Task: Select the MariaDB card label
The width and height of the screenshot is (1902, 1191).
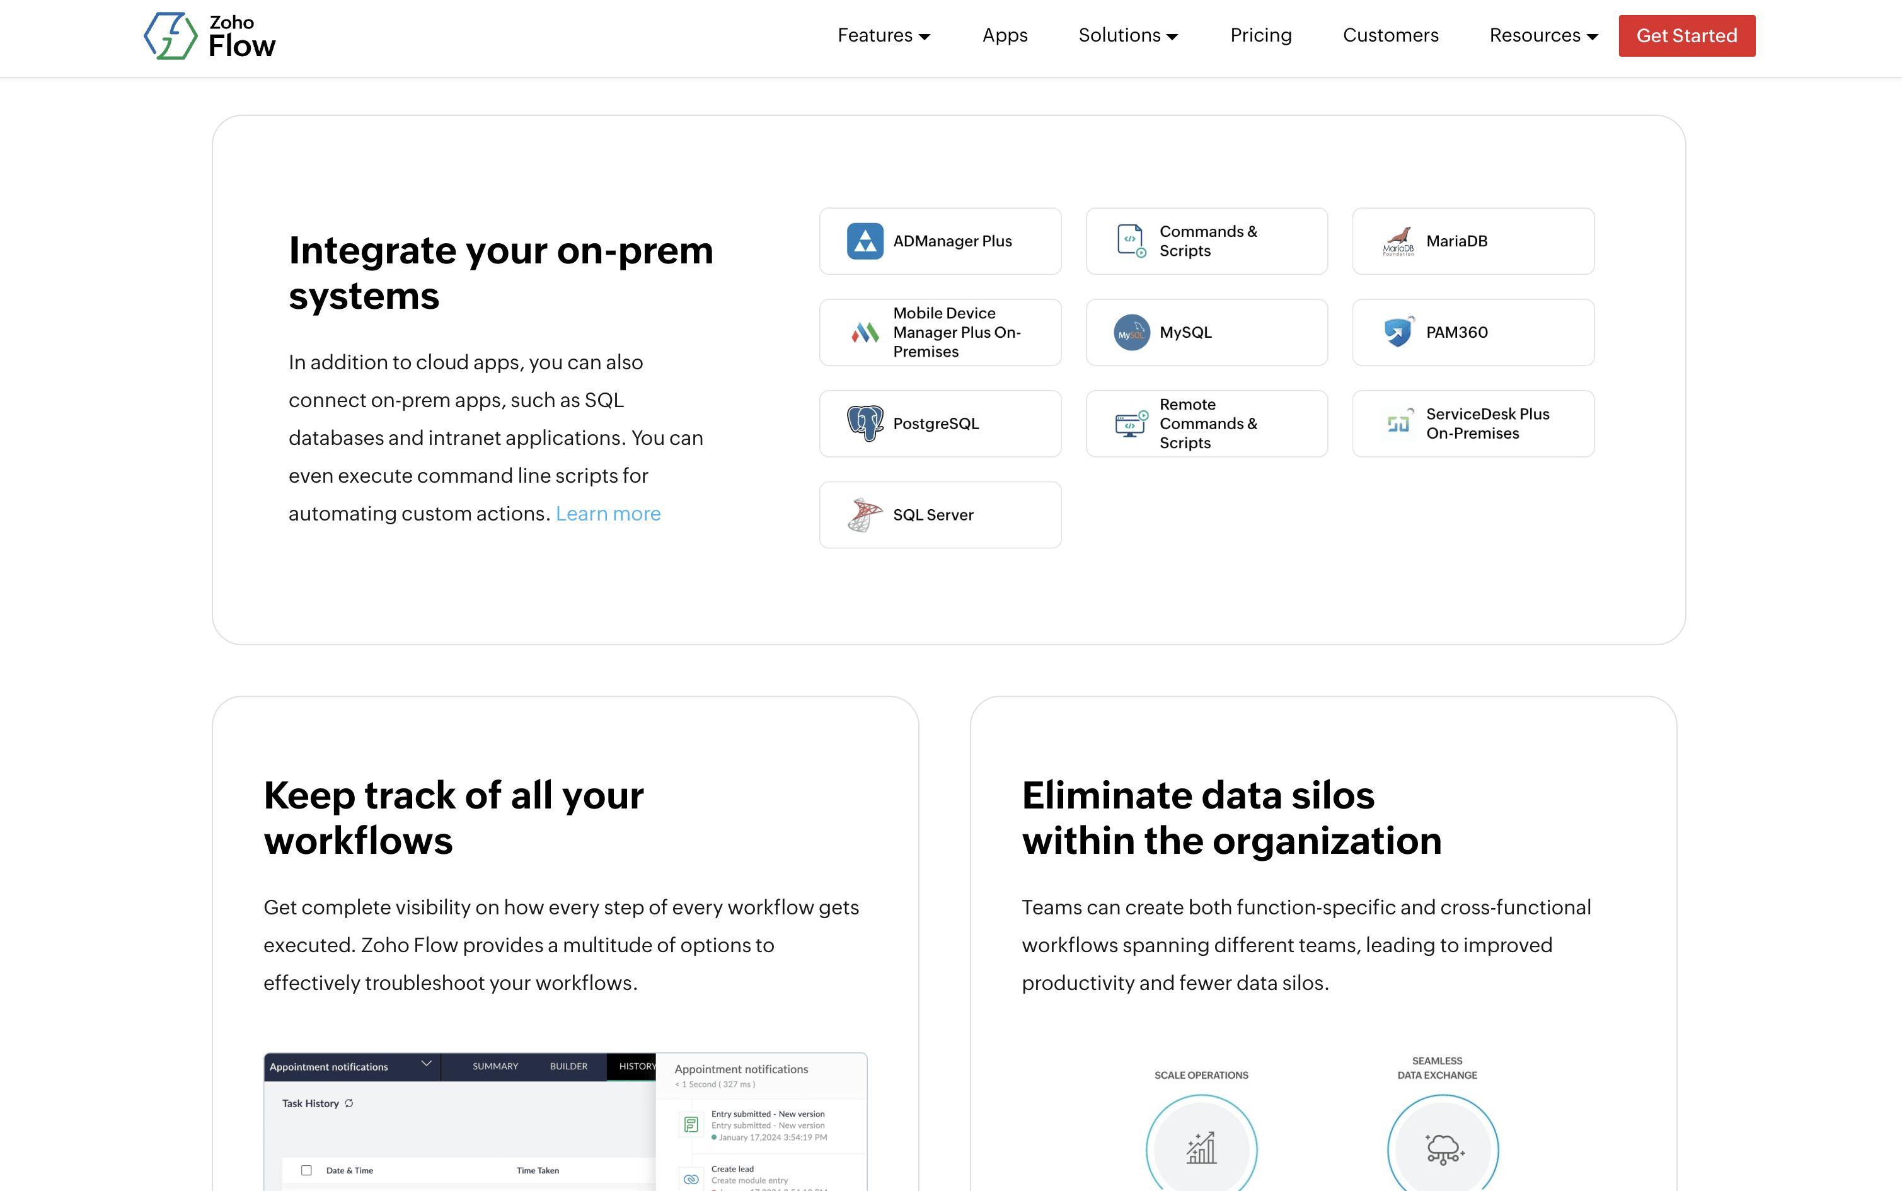Action: (x=1457, y=241)
